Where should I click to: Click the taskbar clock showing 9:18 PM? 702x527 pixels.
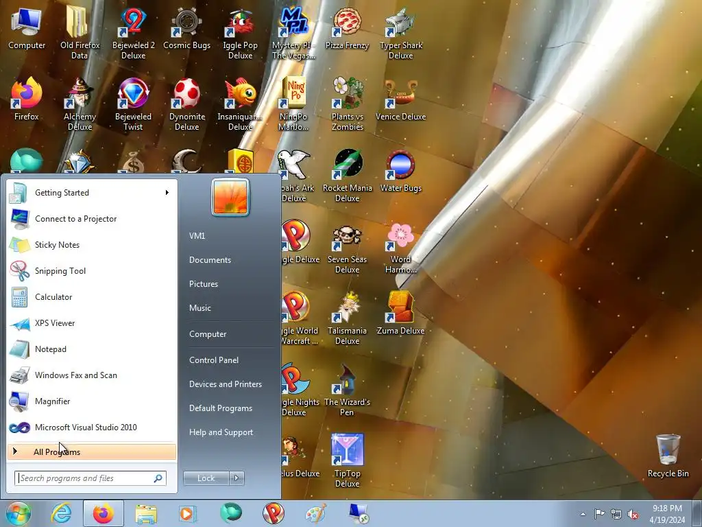pyautogui.click(x=667, y=514)
